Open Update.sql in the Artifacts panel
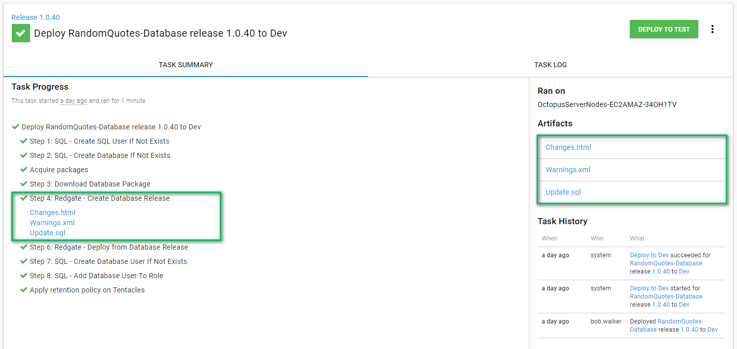 coord(564,192)
